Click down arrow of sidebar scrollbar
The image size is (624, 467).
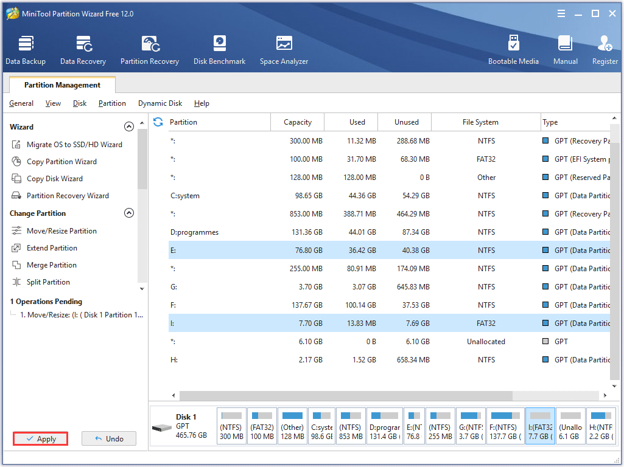[142, 289]
